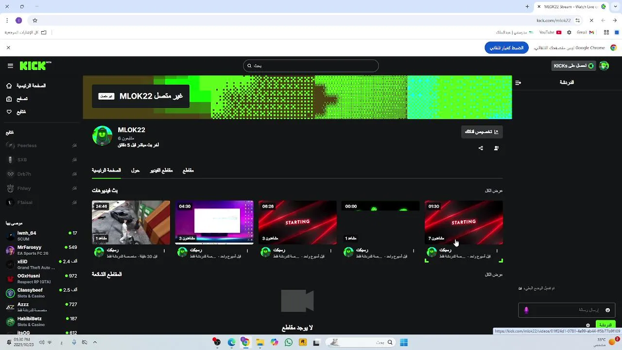This screenshot has width=622, height=350.
Task: Open F1aisal in followed channels
Action: tap(41, 203)
